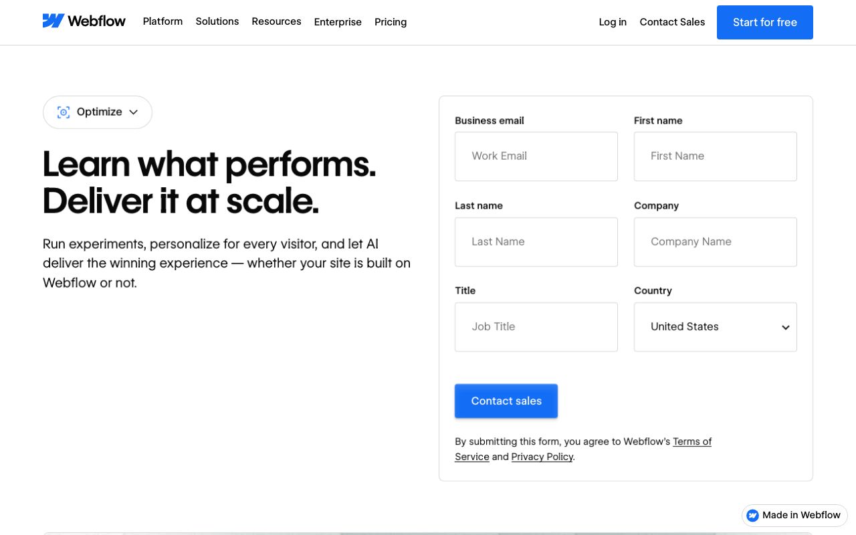The height and width of the screenshot is (535, 856).
Task: Focus the Work Email input field
Action: tap(536, 156)
